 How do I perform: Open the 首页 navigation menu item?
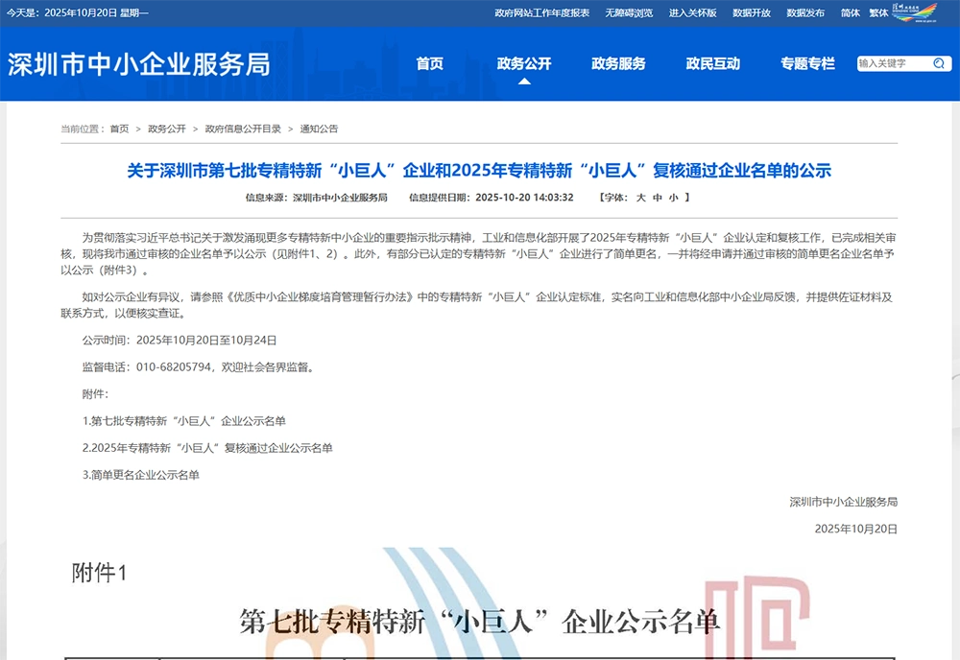429,64
